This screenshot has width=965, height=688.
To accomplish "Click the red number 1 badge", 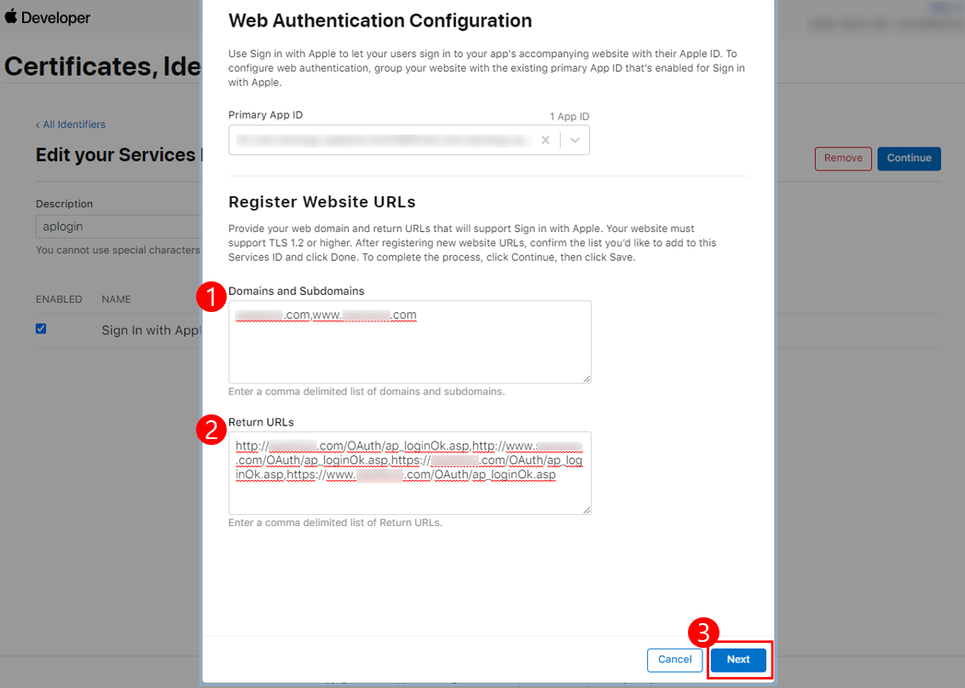I will pos(211,297).
